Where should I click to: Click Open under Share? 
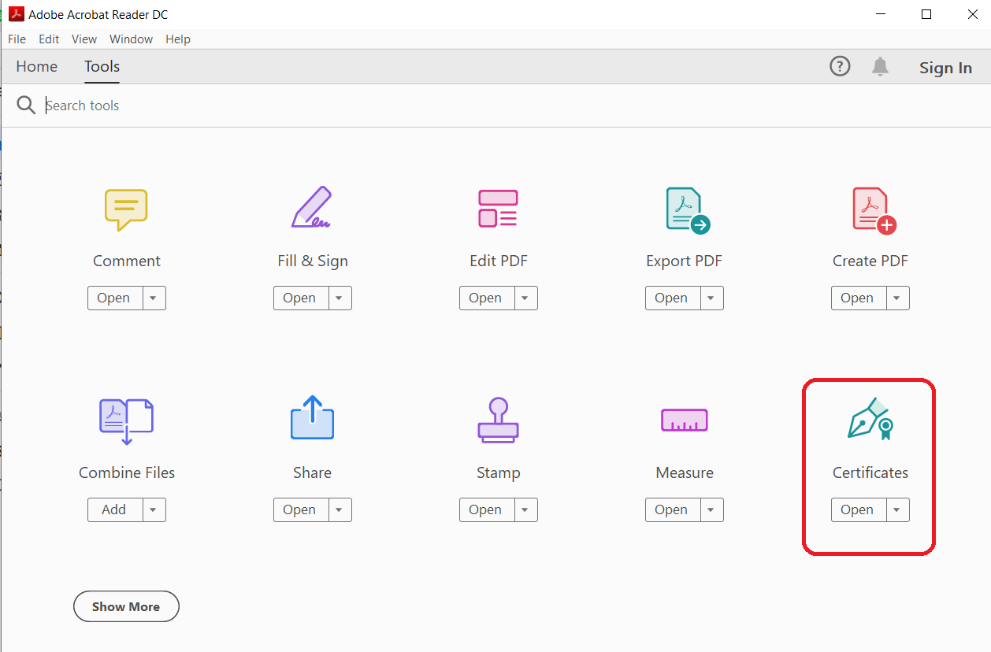[x=300, y=510]
